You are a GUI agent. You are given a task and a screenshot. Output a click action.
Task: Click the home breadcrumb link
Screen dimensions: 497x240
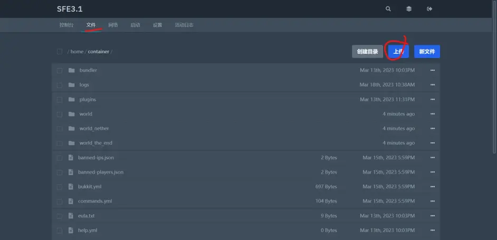click(77, 52)
